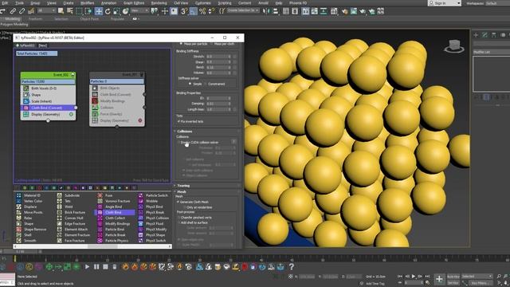The image size is (510, 287).
Task: Click the Subdivide operator in depot
Action: pos(69,195)
